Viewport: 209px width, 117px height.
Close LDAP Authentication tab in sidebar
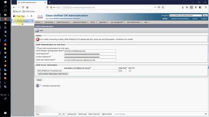pos(32,21)
